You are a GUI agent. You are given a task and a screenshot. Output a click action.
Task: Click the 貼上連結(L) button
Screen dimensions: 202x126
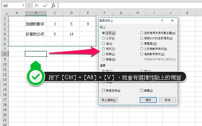click(x=109, y=100)
